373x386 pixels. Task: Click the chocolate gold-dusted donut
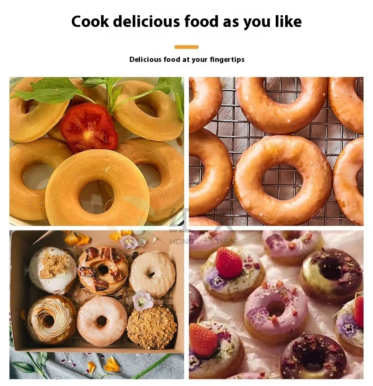331,276
